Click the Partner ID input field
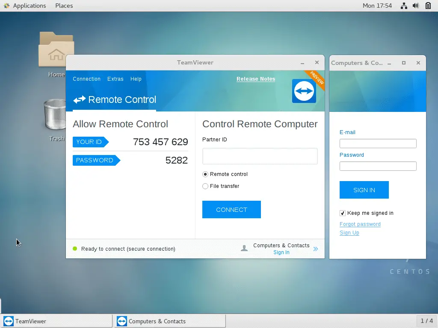 [x=260, y=156]
